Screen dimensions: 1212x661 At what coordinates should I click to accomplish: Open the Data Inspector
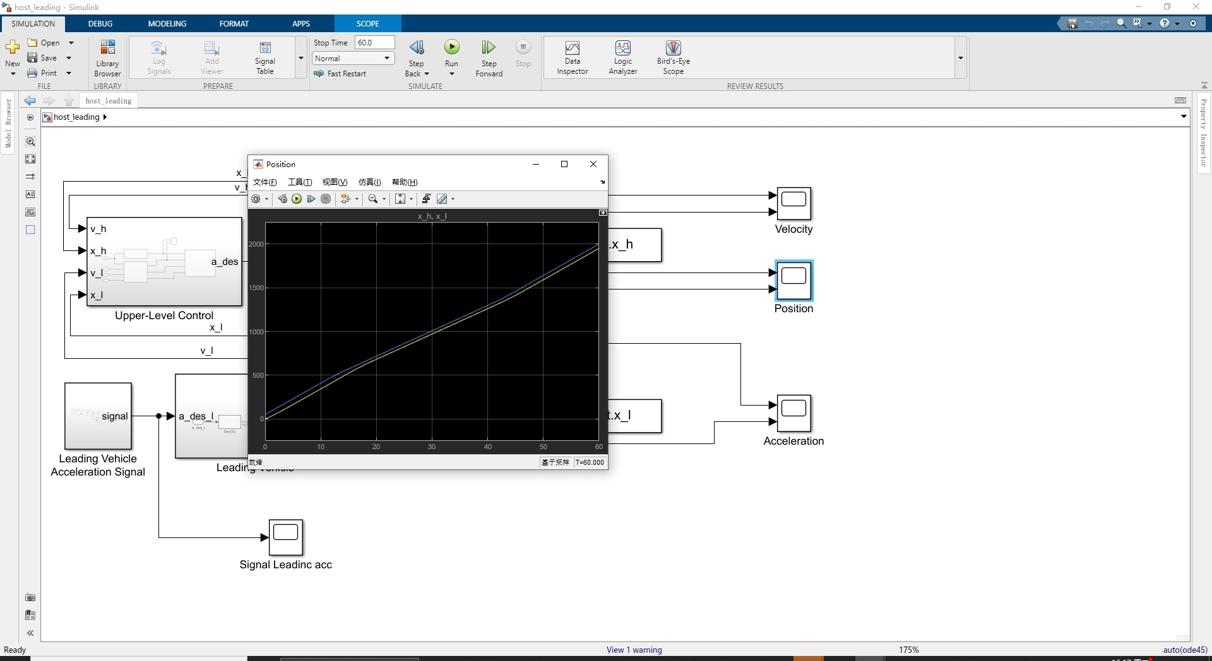click(572, 57)
